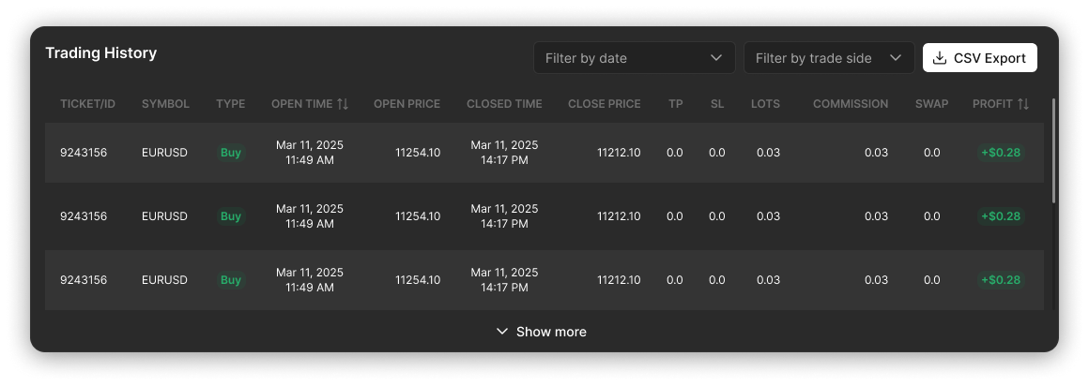Click the Symbol column header
Screen dimensions: 1089x386
[165, 104]
